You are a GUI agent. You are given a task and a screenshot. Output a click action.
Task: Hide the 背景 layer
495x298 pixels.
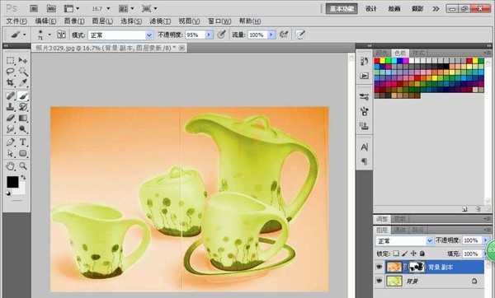379,281
